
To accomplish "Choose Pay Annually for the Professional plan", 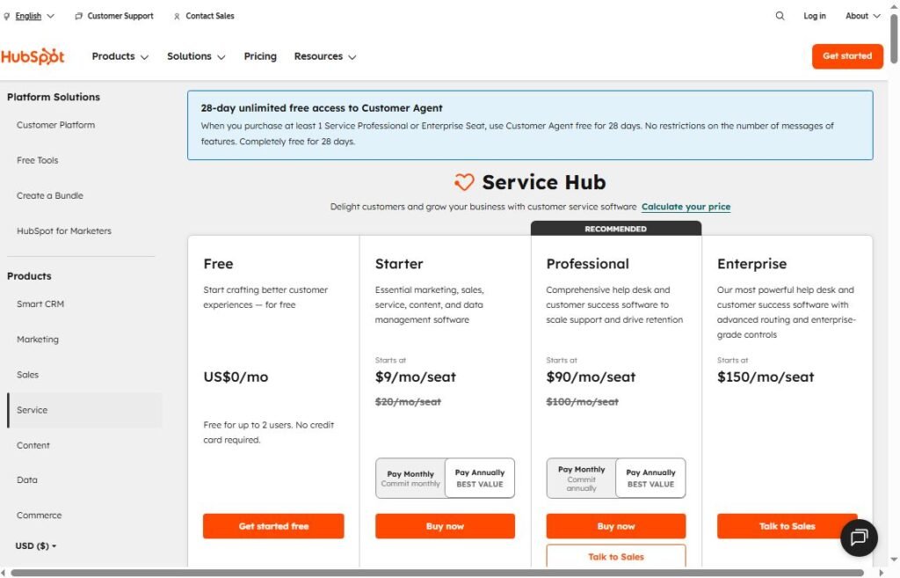I will tap(651, 478).
